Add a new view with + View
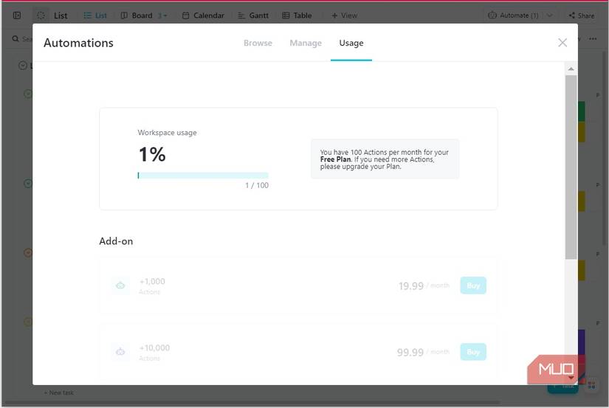This screenshot has height=408, width=609. (x=344, y=15)
